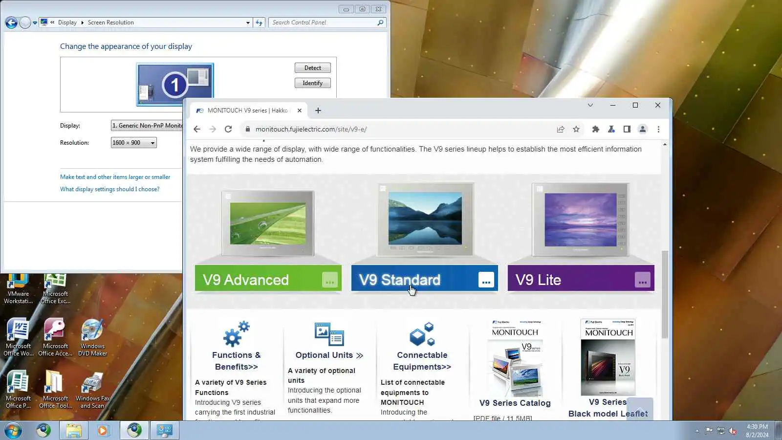Click the V9 Advanced green display image
Screen dimensions: 782x440
pyautogui.click(x=268, y=223)
